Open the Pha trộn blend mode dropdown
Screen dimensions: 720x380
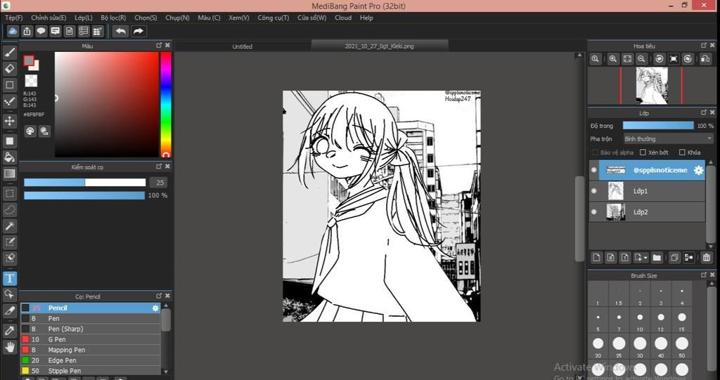[x=668, y=138]
